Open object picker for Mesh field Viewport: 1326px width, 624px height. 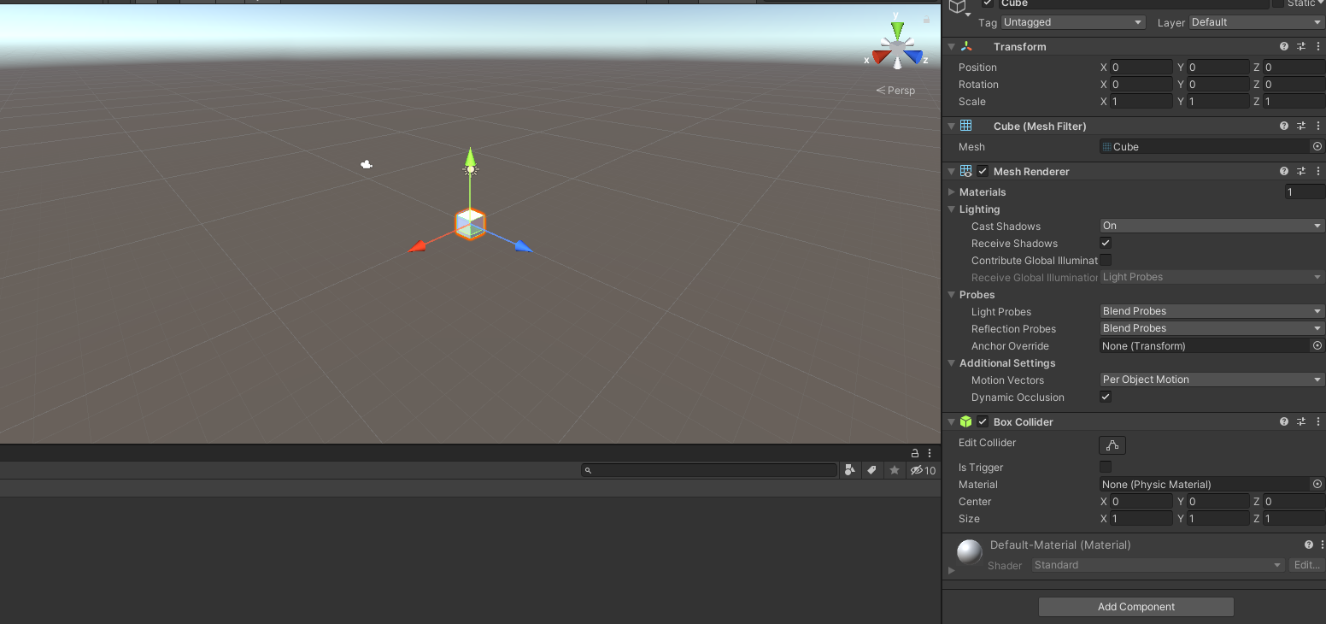[x=1317, y=147]
